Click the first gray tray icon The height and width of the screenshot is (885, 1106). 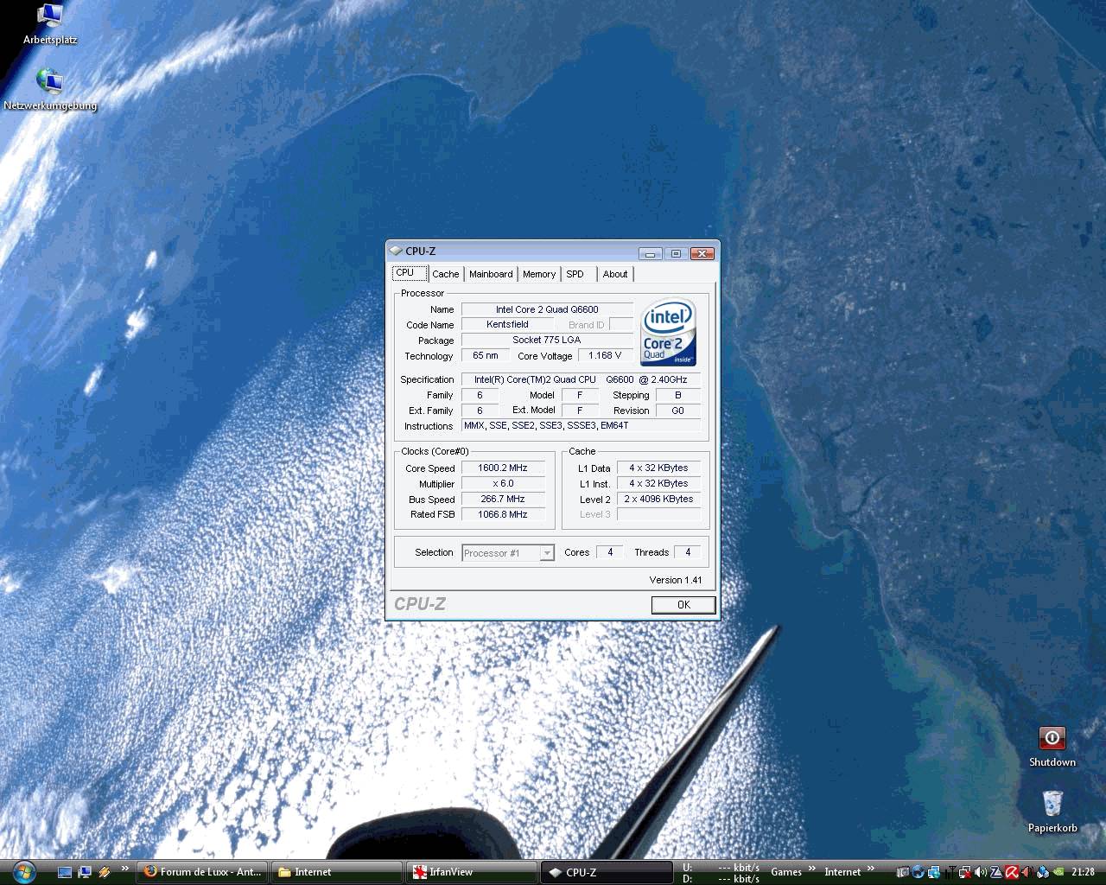coord(903,872)
